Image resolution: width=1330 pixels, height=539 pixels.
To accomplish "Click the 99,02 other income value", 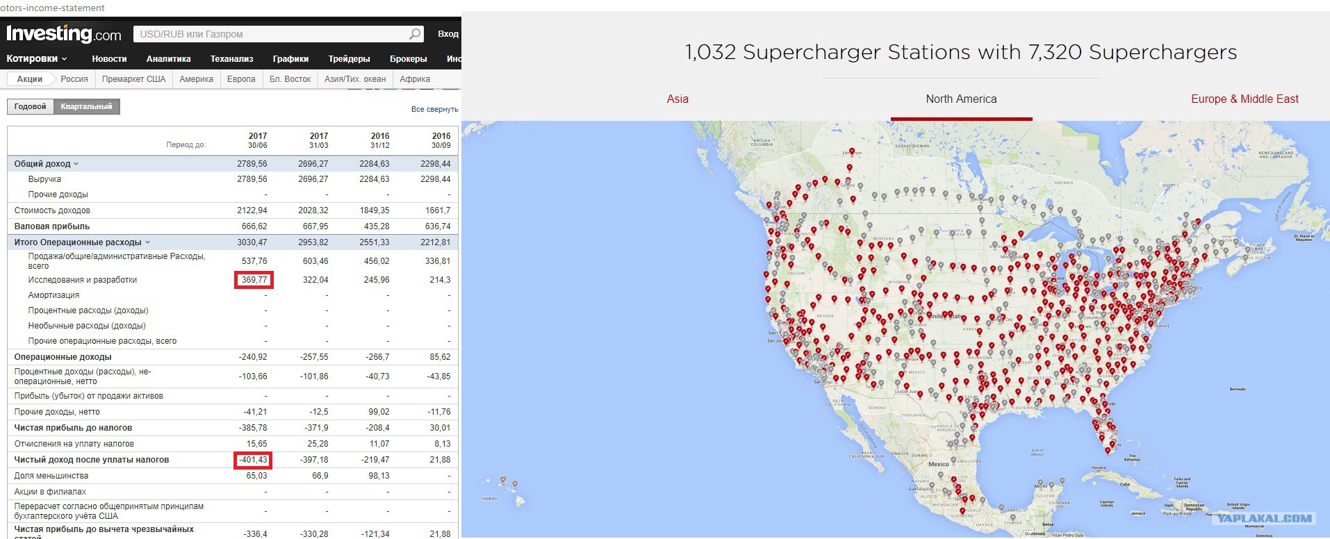I will click(x=379, y=412).
